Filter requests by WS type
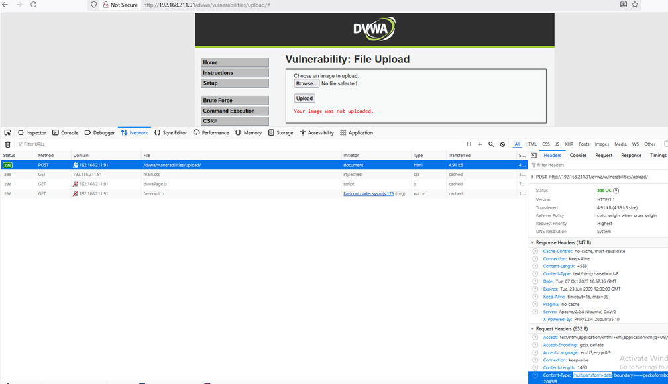 click(x=635, y=144)
